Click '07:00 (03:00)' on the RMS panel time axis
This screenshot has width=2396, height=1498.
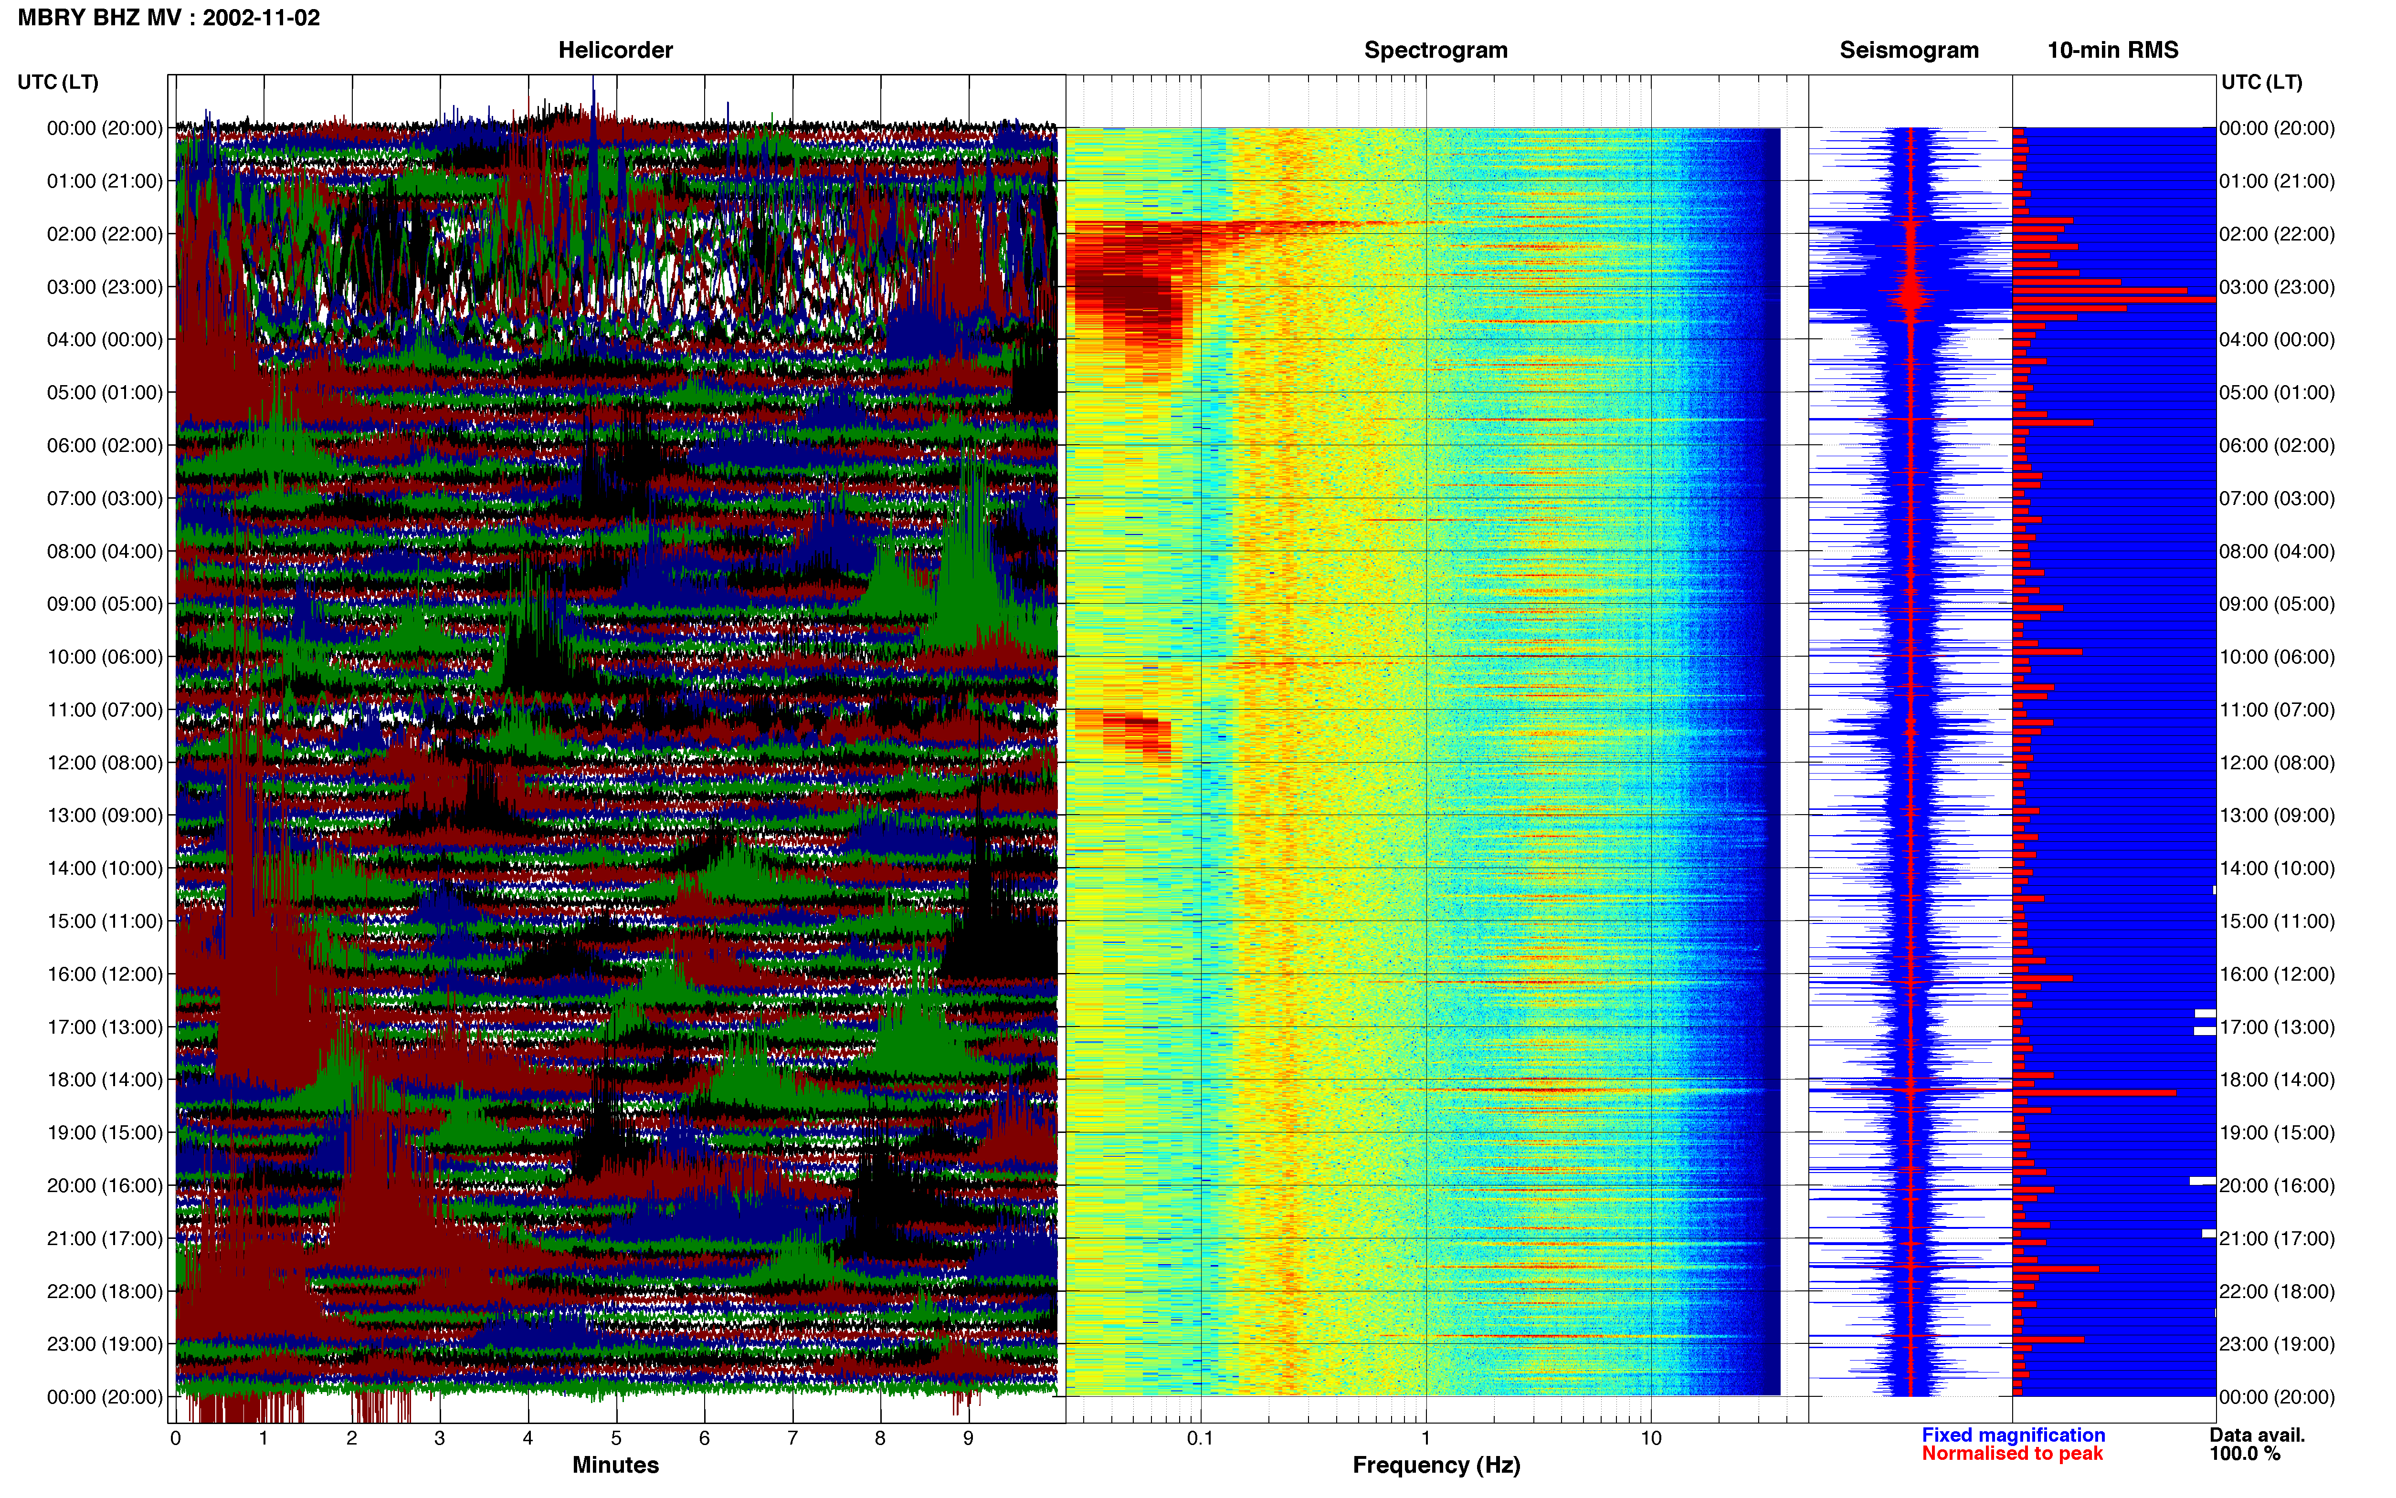coord(2277,498)
